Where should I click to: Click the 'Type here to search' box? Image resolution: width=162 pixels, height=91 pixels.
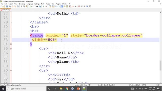pyautogui.click(x=26, y=89)
